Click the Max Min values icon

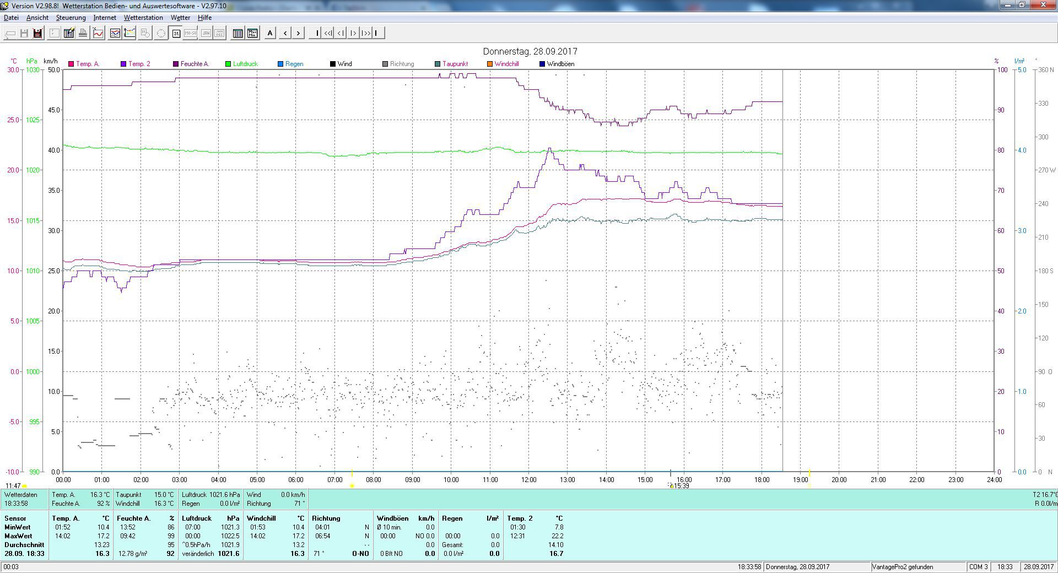coord(252,33)
